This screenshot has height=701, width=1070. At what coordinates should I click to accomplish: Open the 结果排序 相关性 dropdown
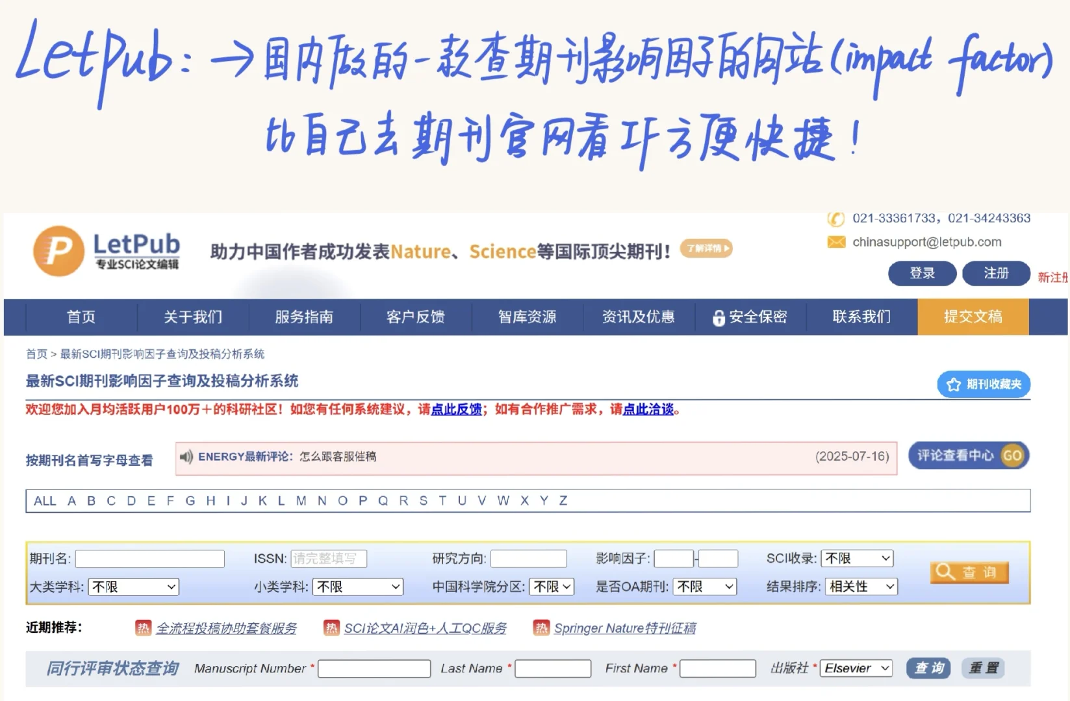(x=860, y=587)
